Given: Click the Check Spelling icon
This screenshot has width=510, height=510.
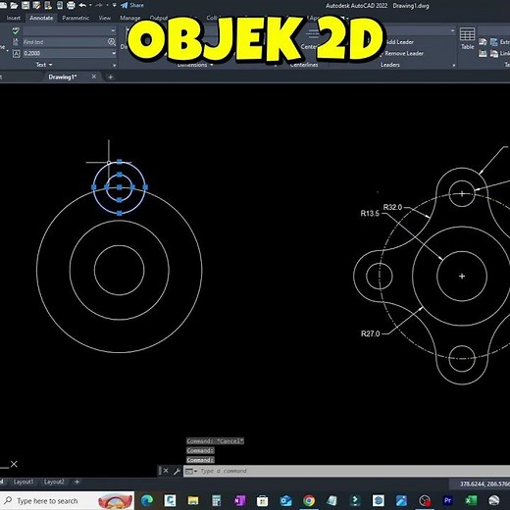Looking at the screenshot, I should (16, 30).
